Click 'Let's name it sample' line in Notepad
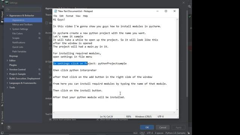 [68, 36]
